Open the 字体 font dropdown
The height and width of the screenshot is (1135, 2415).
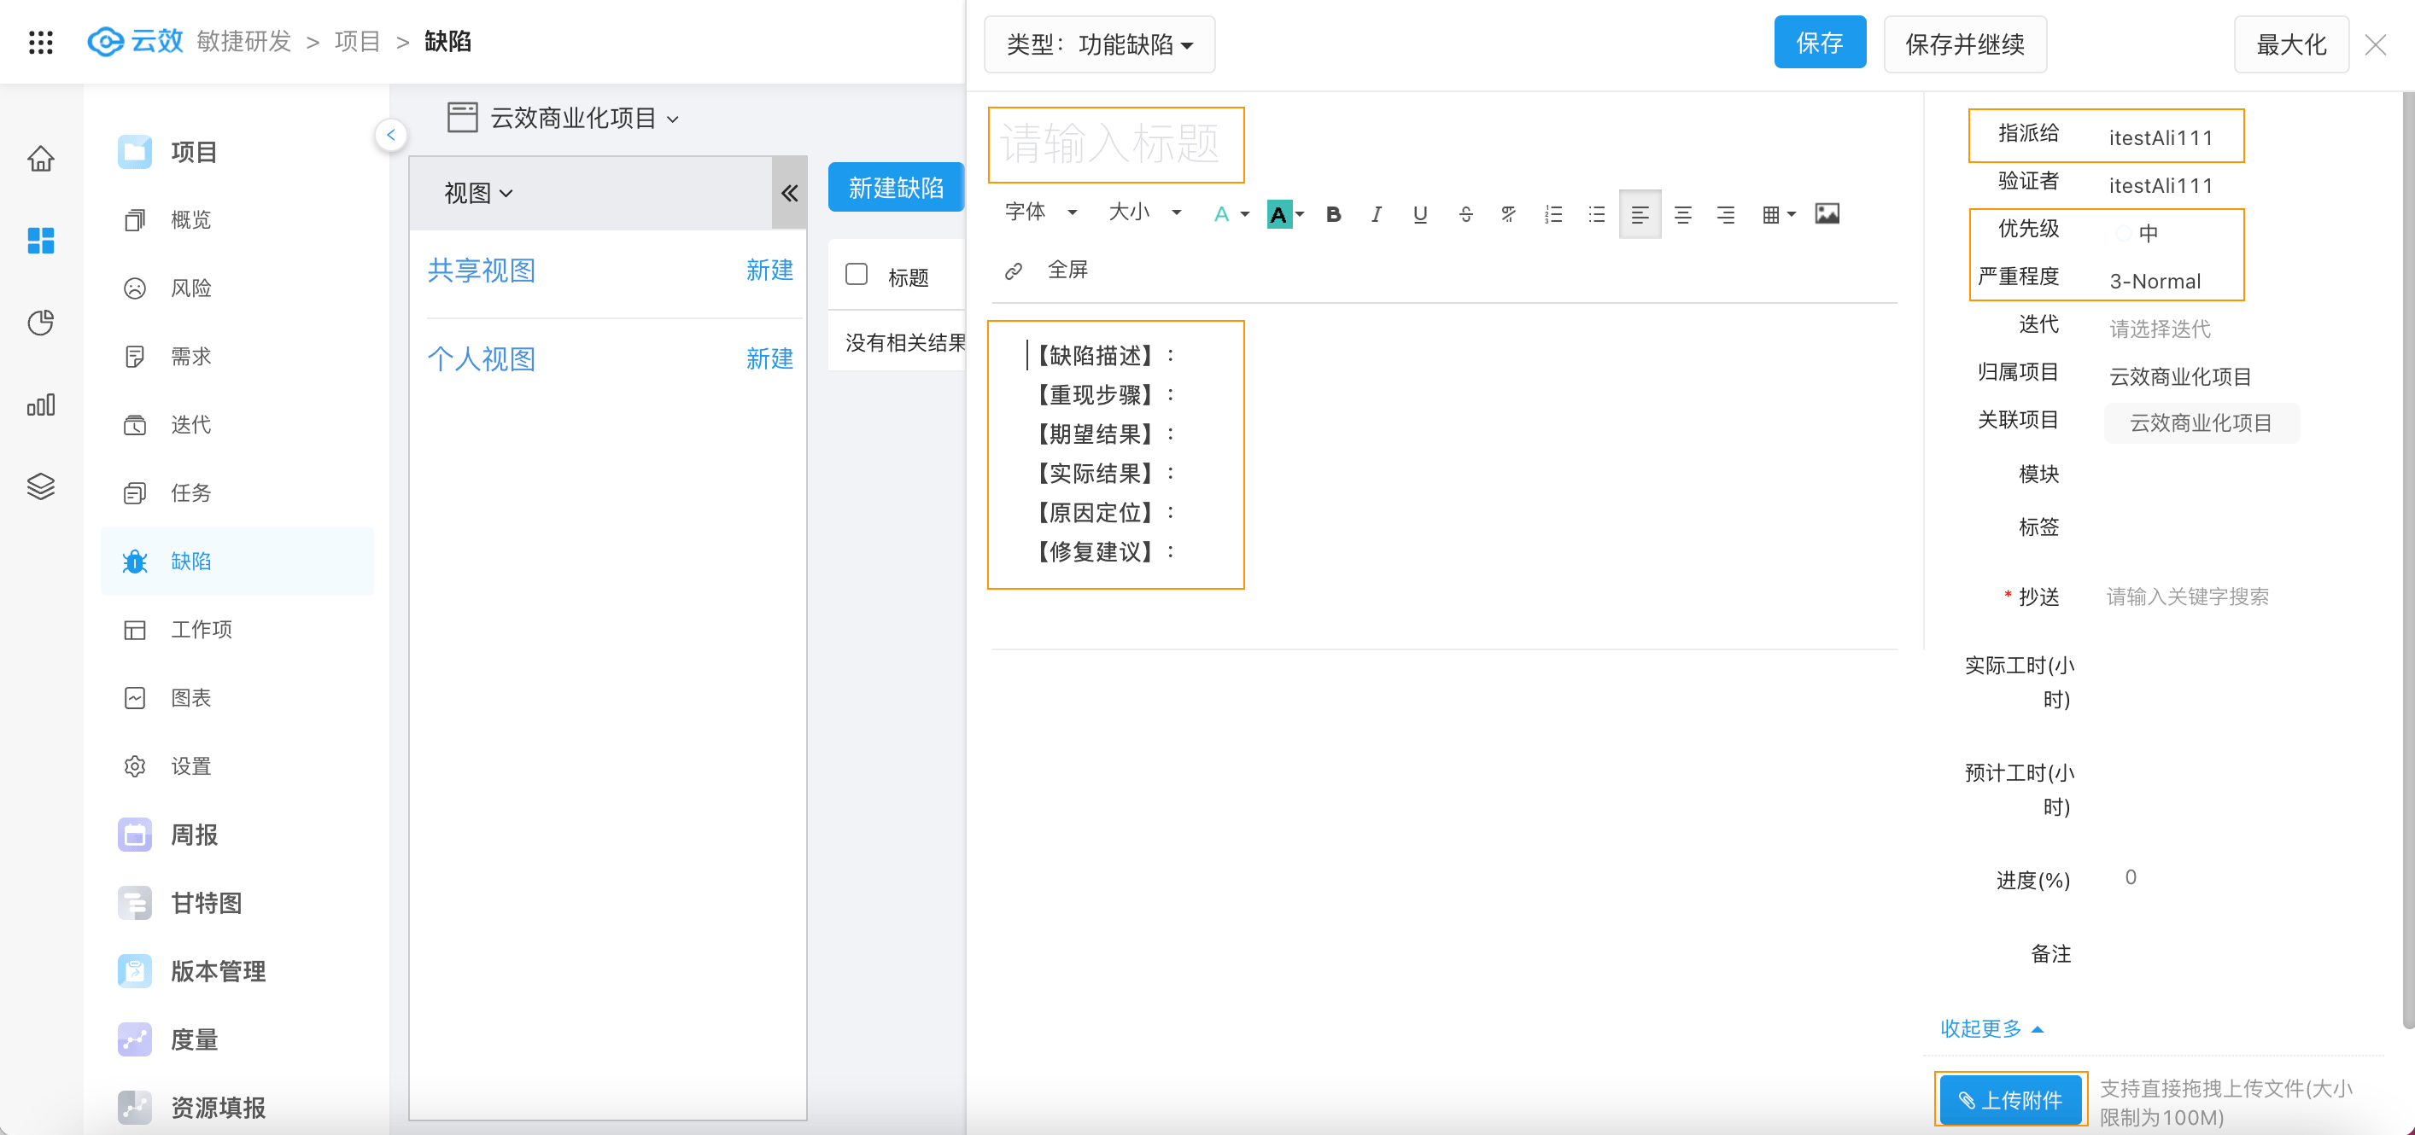[x=1041, y=212]
